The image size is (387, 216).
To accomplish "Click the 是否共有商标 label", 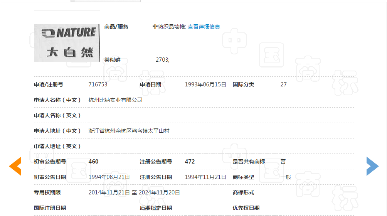I will (249, 162).
